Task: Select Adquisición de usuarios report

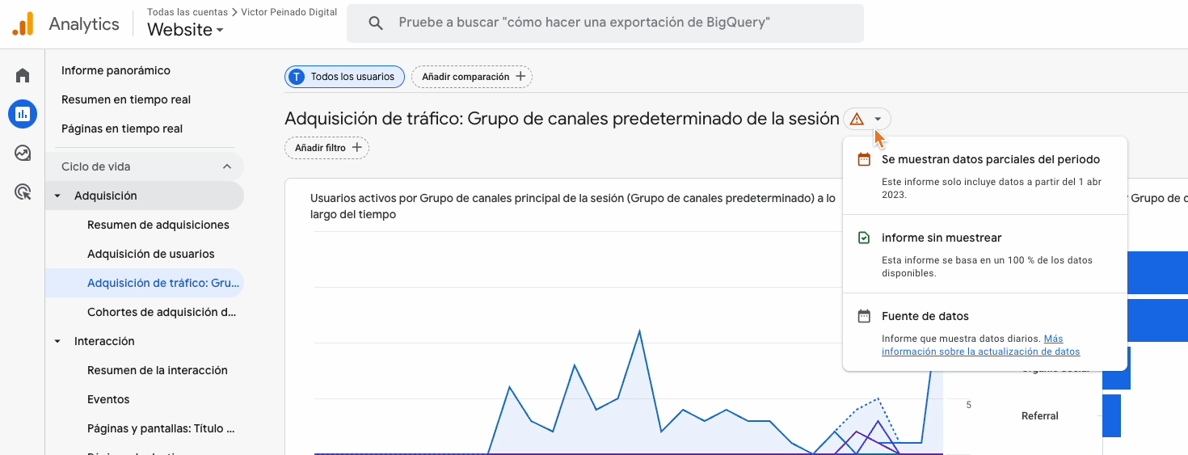Action: (x=150, y=254)
